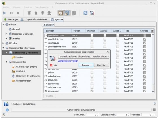Adjust Descargas Máx. spinner arrows
Viewport: 158px width, 118px height.
[128, 115]
